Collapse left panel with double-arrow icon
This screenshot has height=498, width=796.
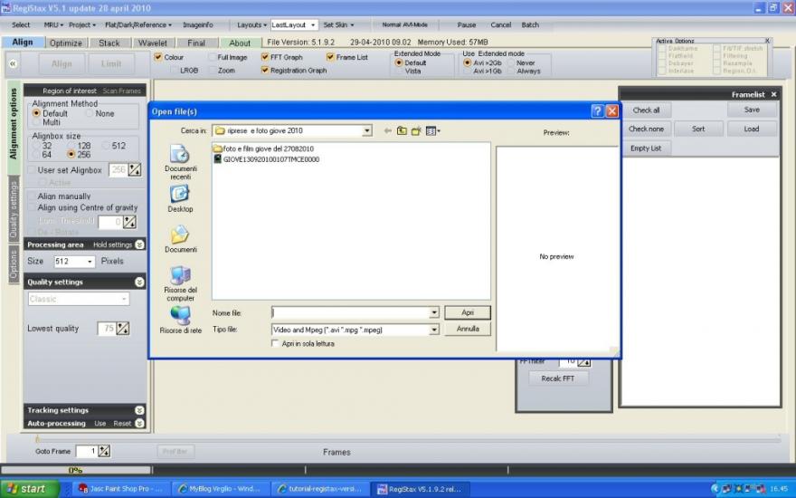[x=13, y=63]
